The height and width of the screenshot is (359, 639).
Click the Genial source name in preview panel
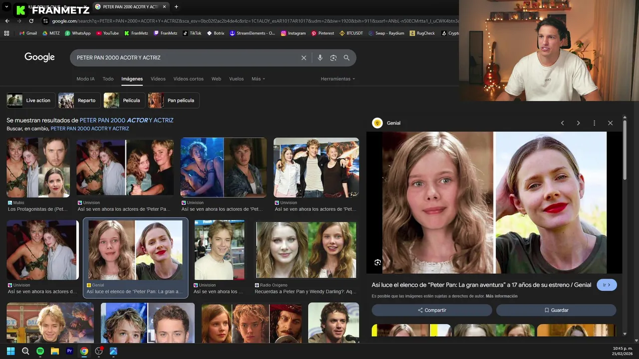pyautogui.click(x=393, y=123)
